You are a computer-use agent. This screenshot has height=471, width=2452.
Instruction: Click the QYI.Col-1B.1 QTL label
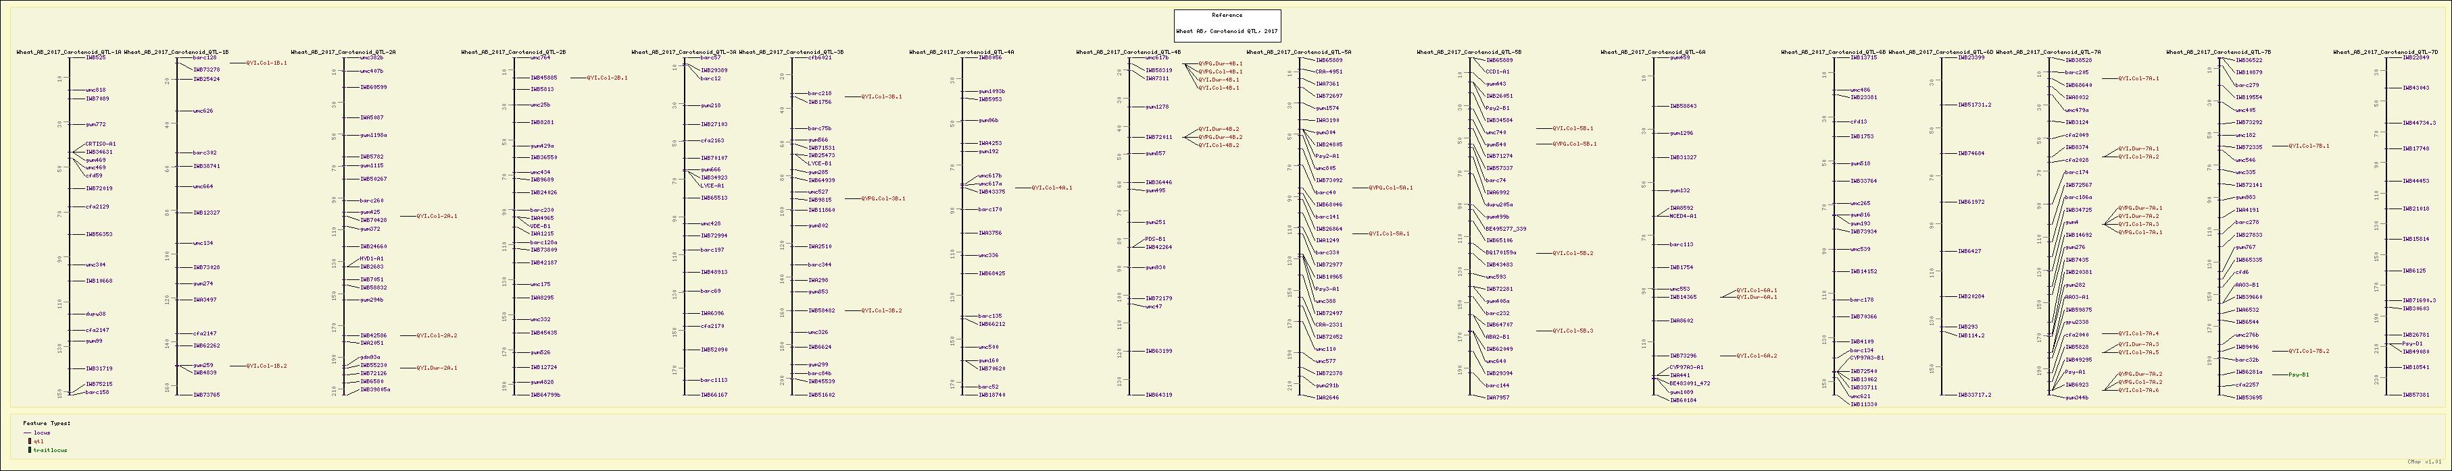pyautogui.click(x=266, y=63)
